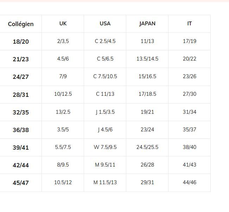Select the W 7.5/9.5 USA size cell
This screenshot has width=229, height=212.
[105, 147]
